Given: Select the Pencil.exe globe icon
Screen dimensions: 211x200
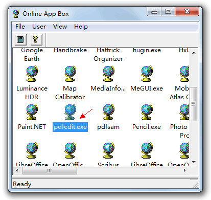Looking at the screenshot, I should (147, 112).
